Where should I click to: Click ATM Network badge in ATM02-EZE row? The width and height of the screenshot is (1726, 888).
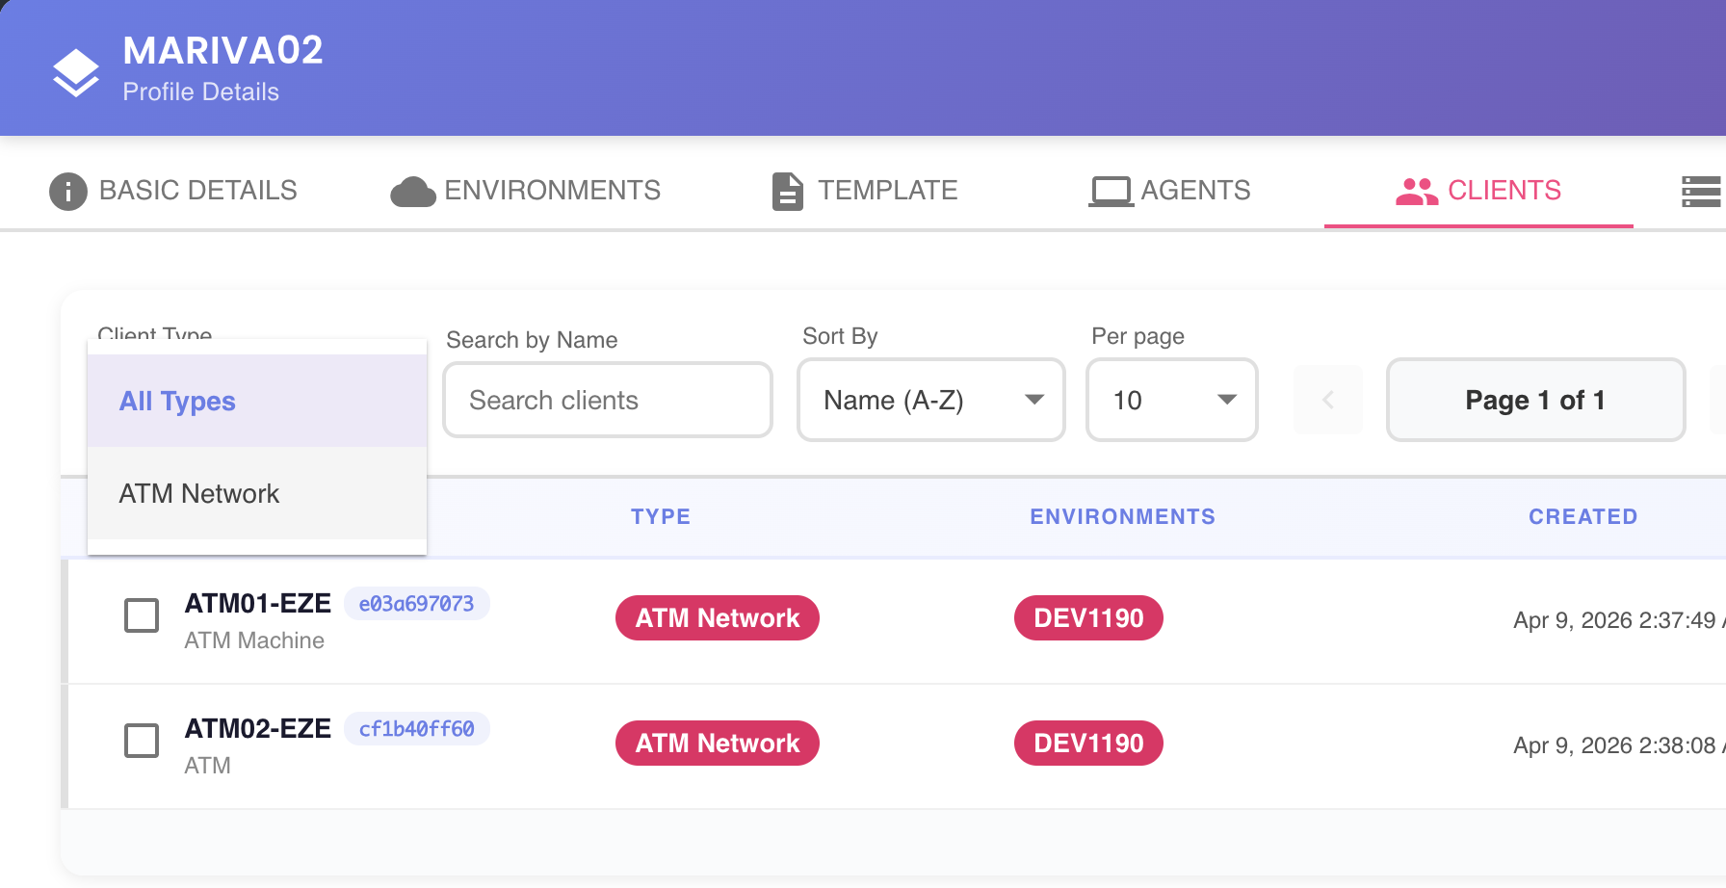click(718, 743)
